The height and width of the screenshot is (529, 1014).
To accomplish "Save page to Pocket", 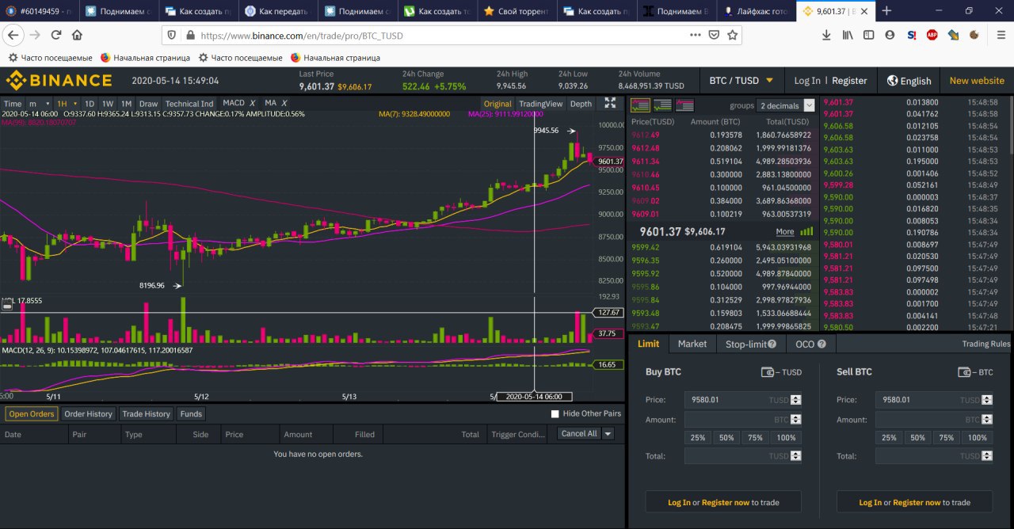I will 714,35.
